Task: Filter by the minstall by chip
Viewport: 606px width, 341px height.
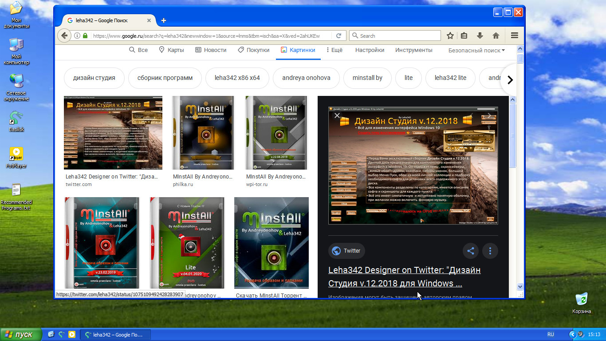Action: pos(367,78)
